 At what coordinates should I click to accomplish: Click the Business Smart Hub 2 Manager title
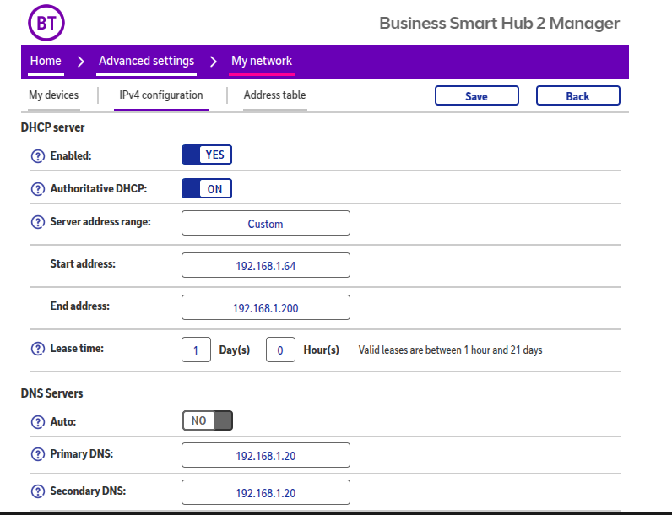499,23
